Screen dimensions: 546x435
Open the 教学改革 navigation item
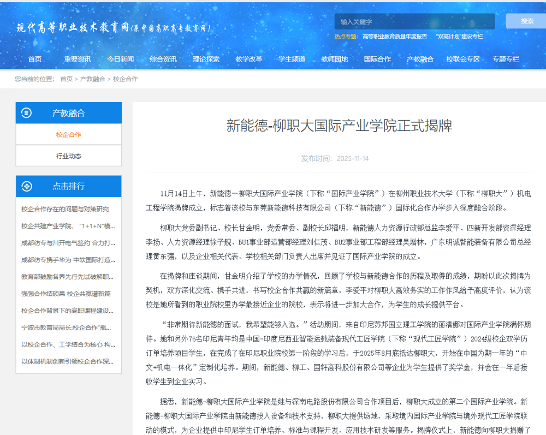click(249, 59)
